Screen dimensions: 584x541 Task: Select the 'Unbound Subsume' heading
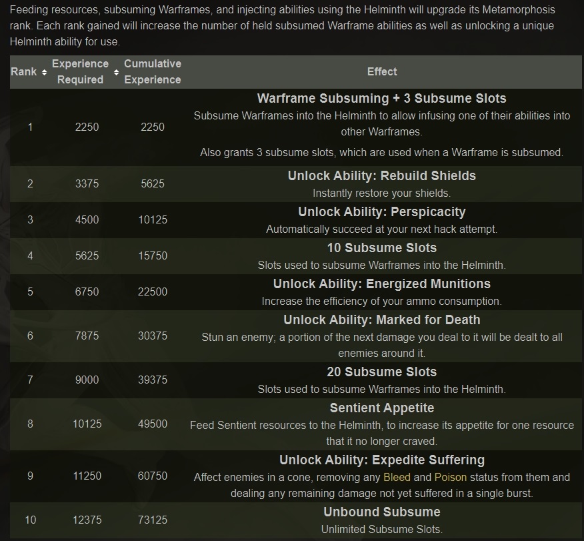click(x=382, y=512)
